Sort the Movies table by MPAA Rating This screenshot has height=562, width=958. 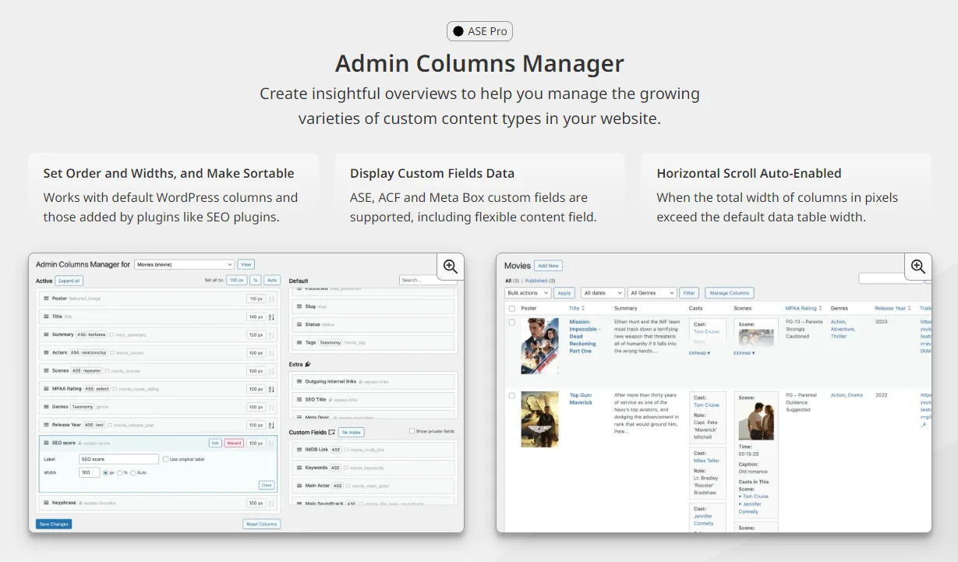804,308
